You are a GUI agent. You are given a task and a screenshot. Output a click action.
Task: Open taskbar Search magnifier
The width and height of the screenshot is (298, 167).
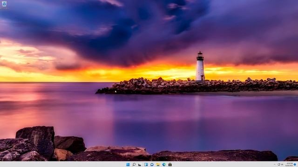(134, 165)
